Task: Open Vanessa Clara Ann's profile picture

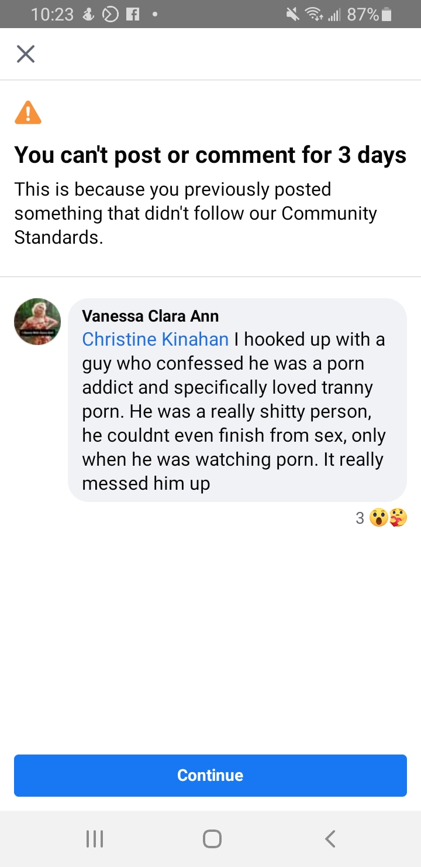Action: (x=37, y=322)
